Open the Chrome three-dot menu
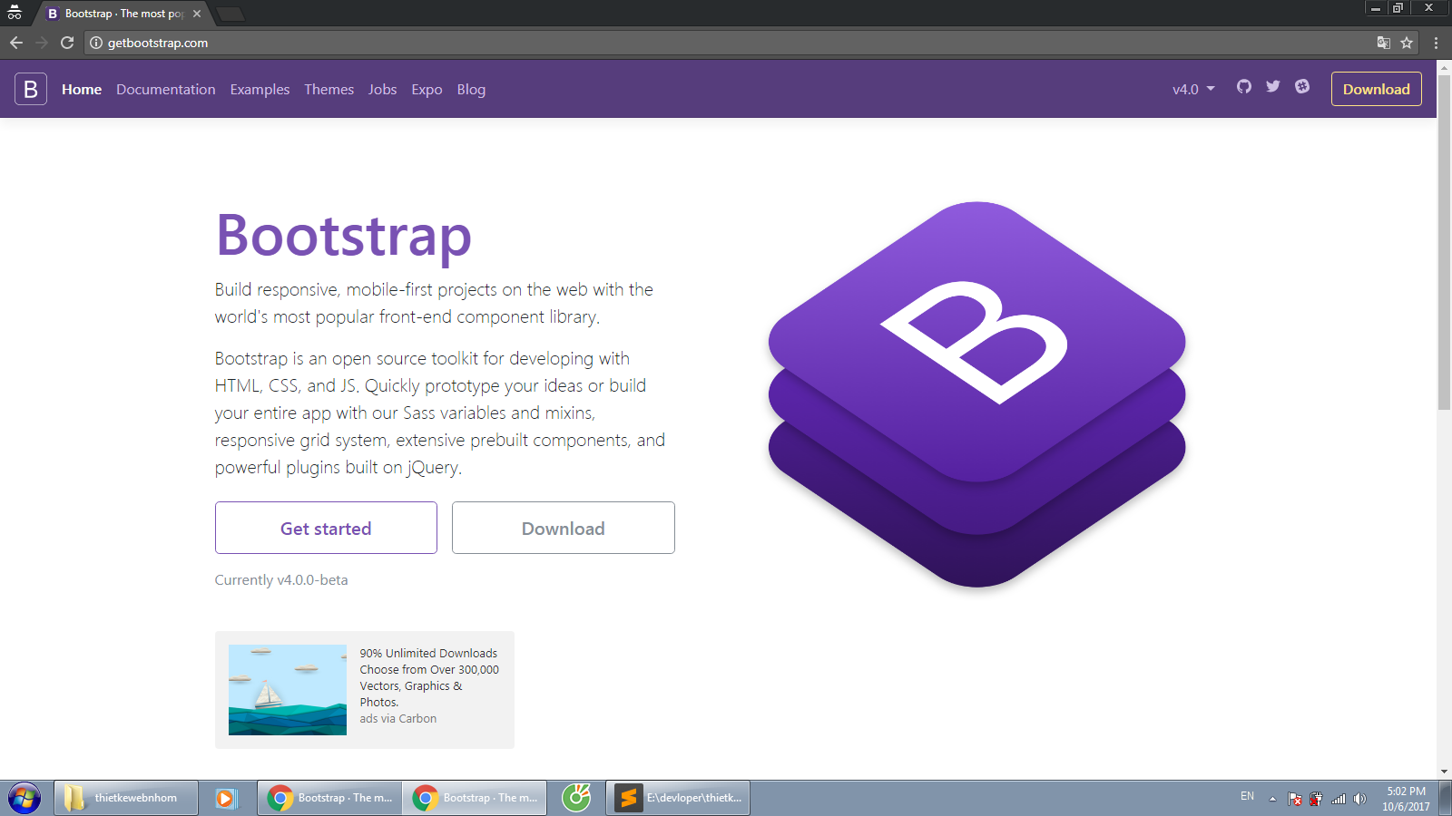The width and height of the screenshot is (1452, 816). click(x=1436, y=43)
